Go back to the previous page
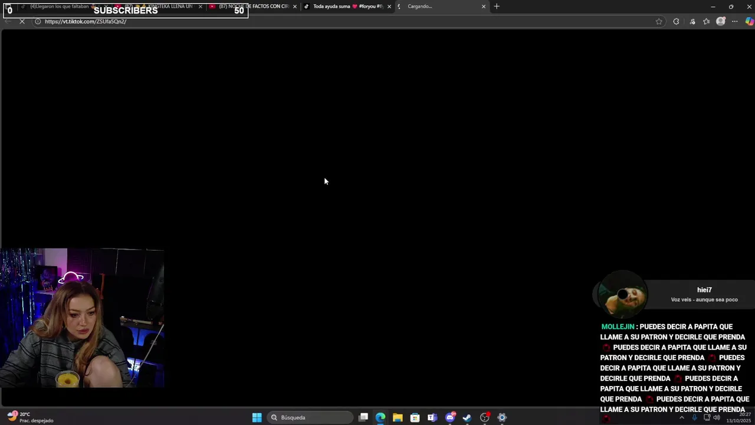This screenshot has height=425, width=755. (8, 21)
